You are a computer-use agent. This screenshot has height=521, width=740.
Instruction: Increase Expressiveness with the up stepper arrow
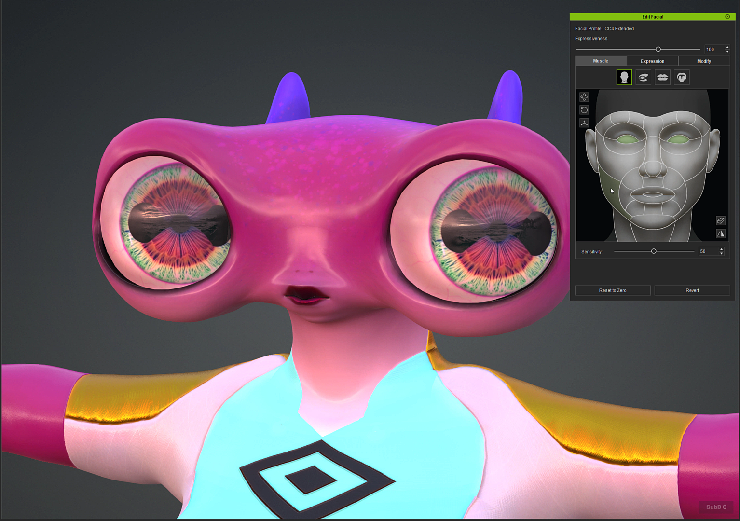tap(727, 47)
